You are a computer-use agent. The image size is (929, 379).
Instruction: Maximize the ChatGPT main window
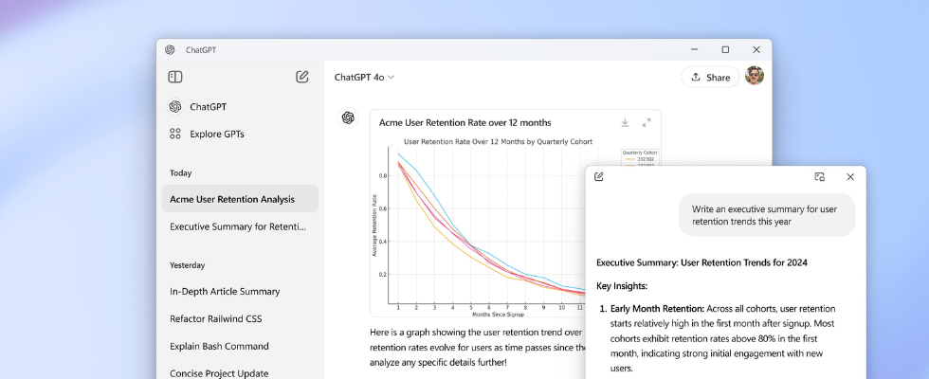click(x=725, y=49)
